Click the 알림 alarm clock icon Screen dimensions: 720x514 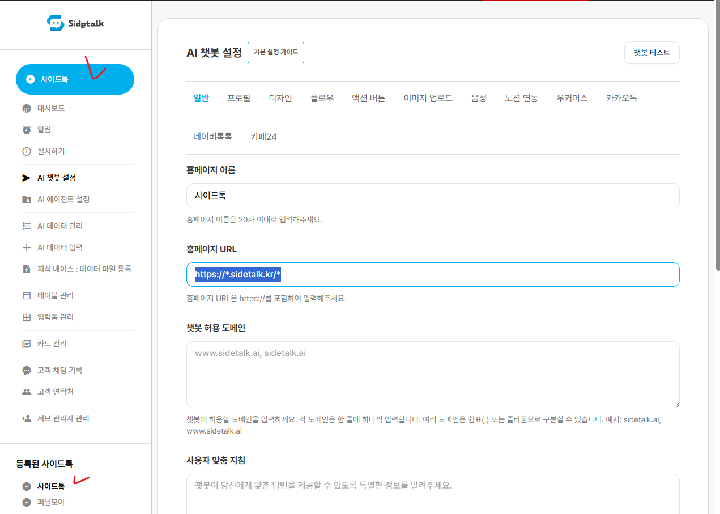click(x=27, y=130)
